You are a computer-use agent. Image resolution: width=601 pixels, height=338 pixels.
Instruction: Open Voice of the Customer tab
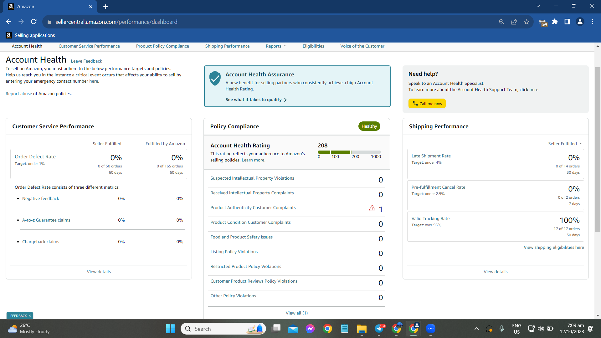click(362, 46)
